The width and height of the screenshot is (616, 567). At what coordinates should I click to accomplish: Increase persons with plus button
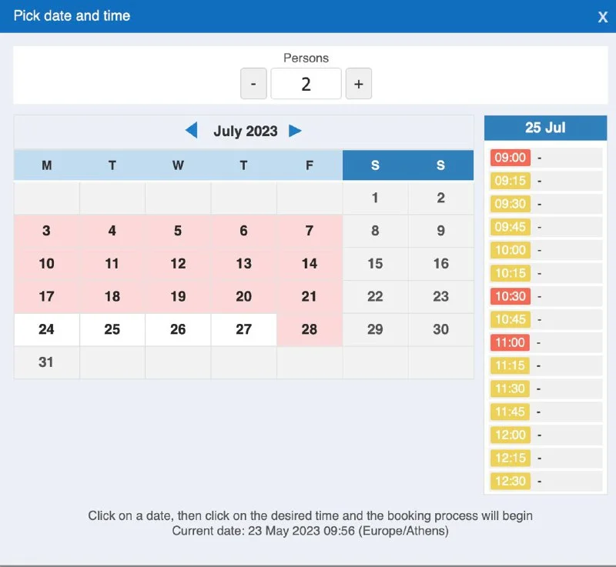click(x=359, y=84)
